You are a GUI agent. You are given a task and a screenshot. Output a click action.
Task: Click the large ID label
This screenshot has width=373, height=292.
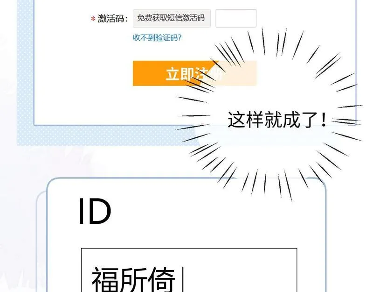coord(95,212)
